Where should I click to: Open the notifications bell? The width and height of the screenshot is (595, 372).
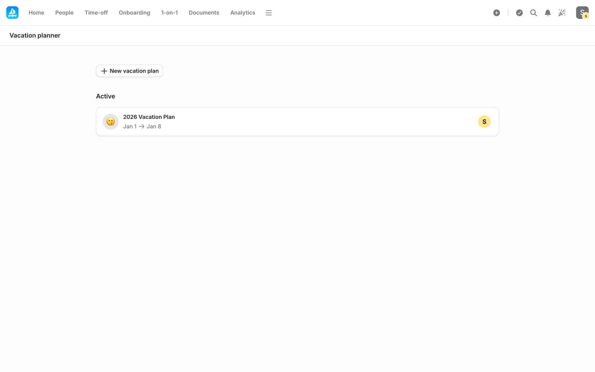tap(548, 13)
